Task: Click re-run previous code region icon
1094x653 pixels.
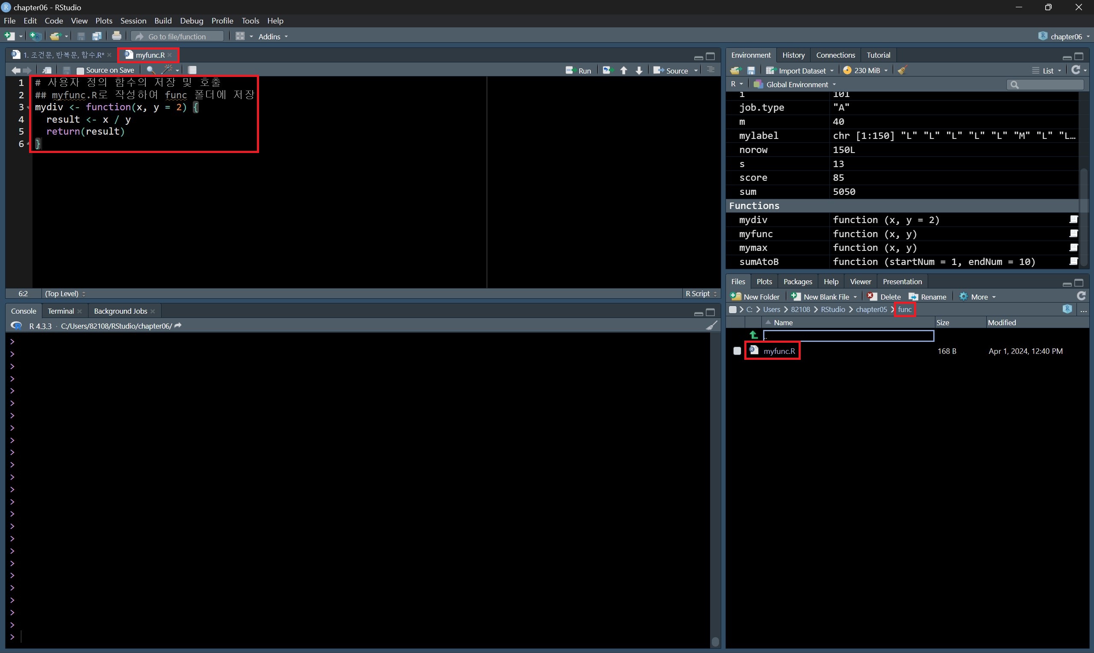Action: coord(608,71)
